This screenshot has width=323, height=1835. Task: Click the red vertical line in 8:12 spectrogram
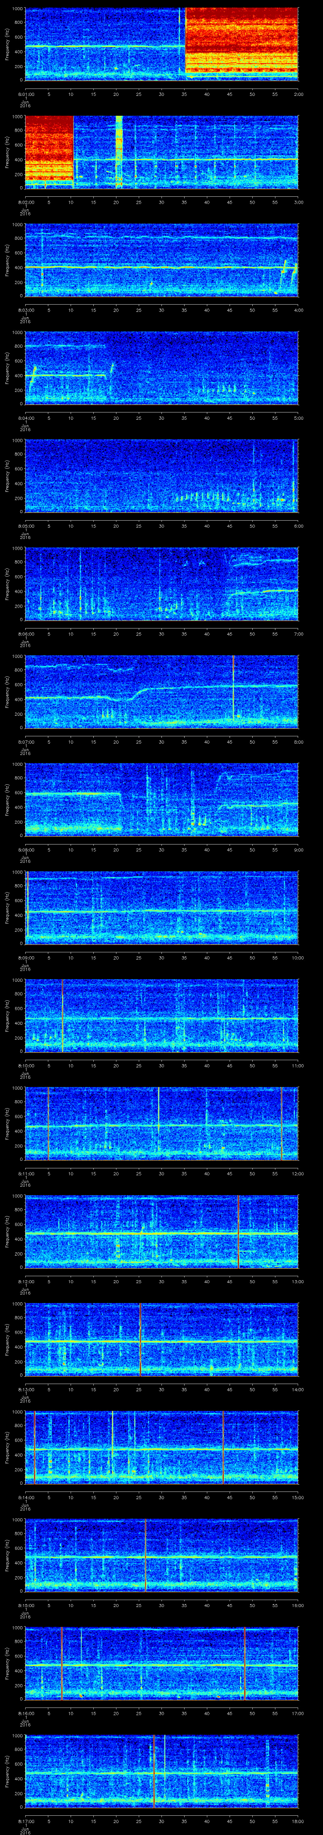coord(238,1231)
